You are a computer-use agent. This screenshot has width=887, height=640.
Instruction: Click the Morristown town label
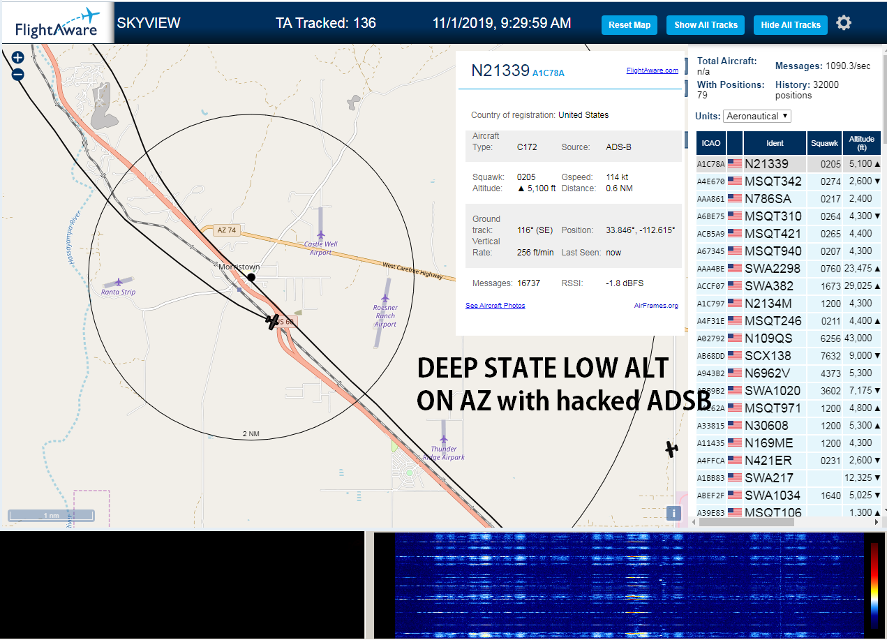point(239,267)
